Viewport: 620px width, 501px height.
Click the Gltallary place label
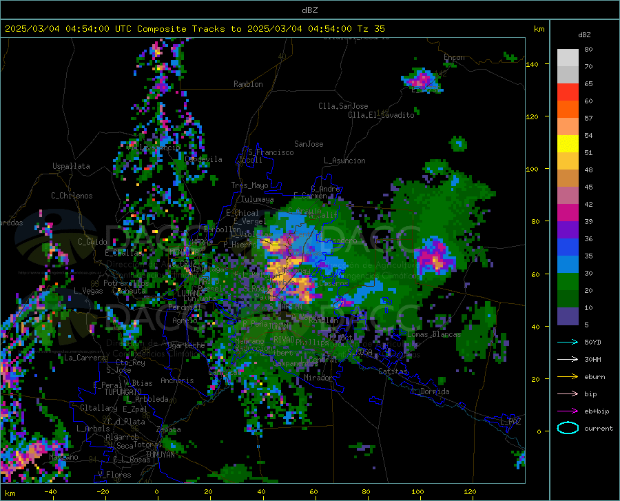(x=99, y=408)
